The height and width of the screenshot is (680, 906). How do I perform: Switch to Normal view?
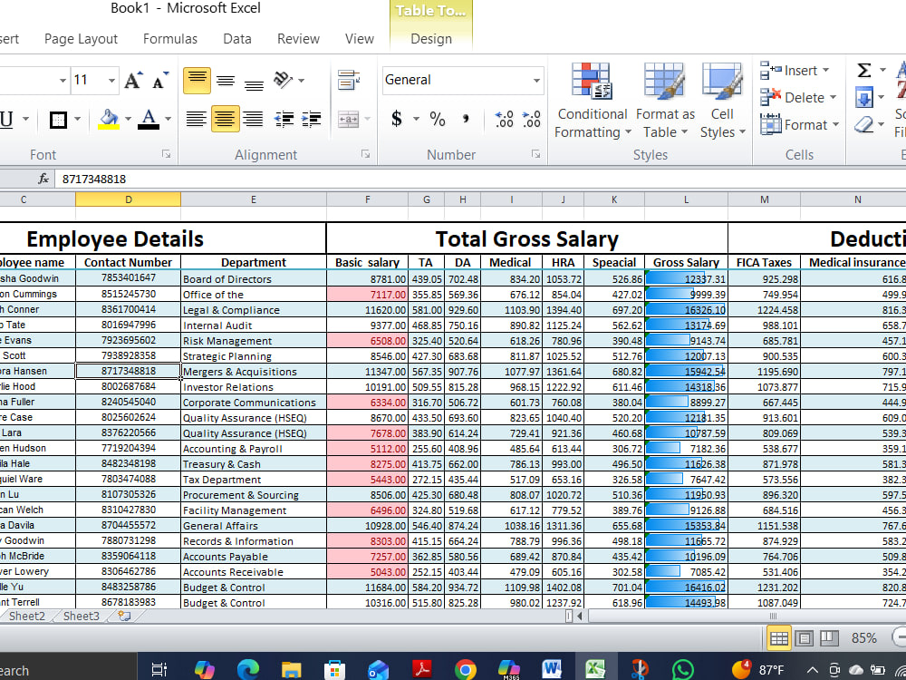coord(778,638)
